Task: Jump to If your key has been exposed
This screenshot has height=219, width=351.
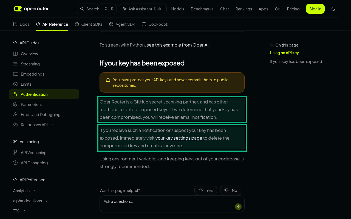Action: point(296,61)
